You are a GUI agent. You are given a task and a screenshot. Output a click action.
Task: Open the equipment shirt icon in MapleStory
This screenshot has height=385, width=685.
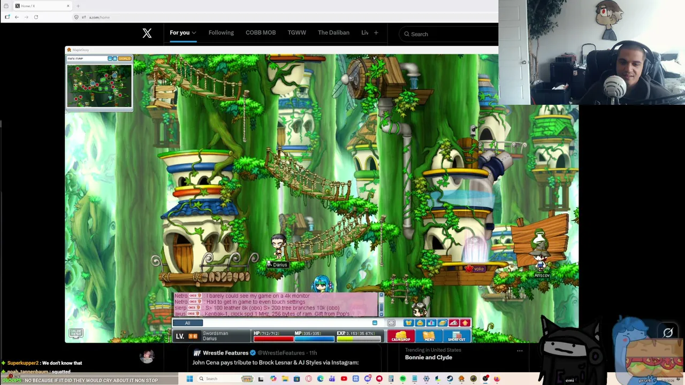pos(408,323)
